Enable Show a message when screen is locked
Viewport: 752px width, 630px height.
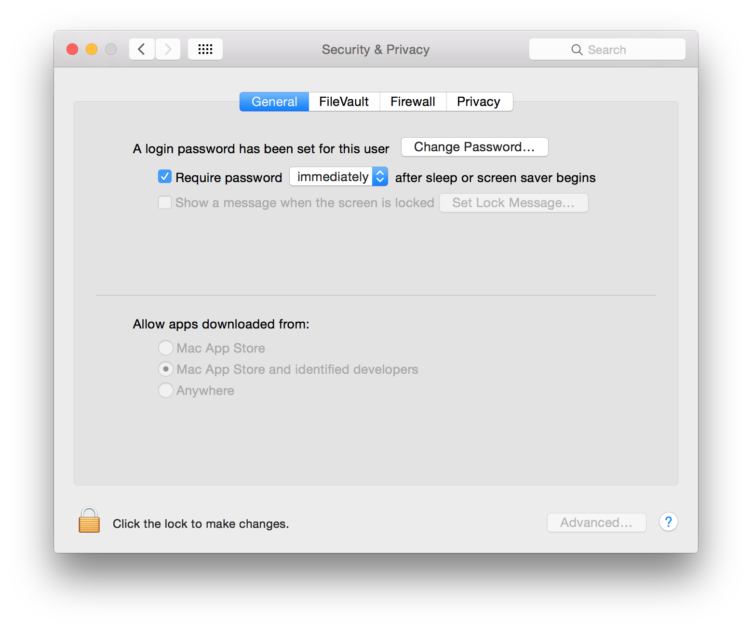(x=165, y=202)
